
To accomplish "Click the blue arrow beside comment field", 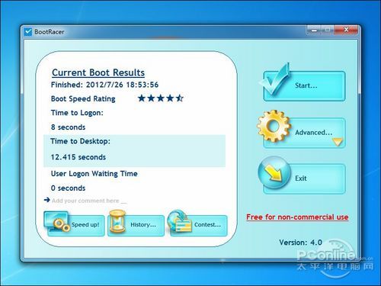I will click(46, 200).
